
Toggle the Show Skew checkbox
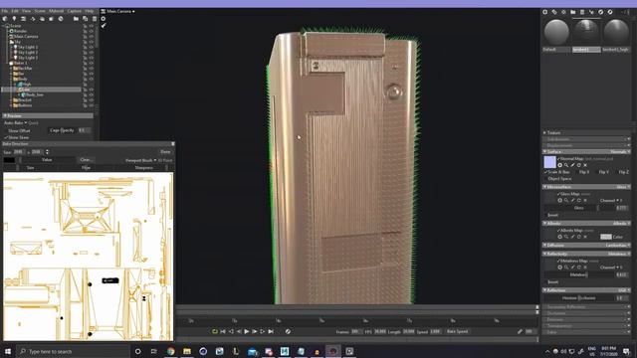coord(6,137)
